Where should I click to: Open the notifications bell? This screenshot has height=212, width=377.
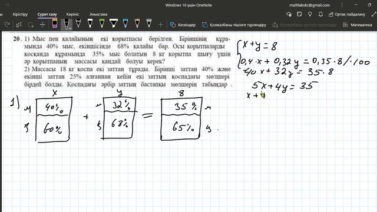[x=320, y=14]
